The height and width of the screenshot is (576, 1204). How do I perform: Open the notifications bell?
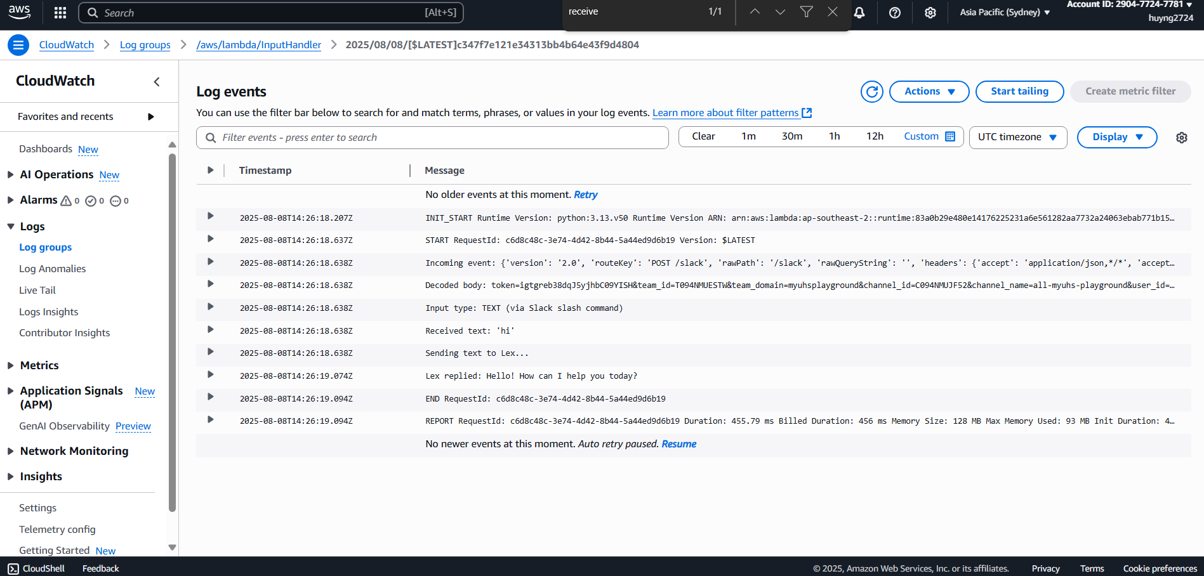coord(859,13)
